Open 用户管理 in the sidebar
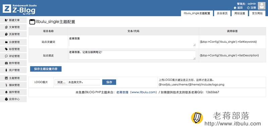The height and width of the screenshot is (127, 268). pos(13,70)
